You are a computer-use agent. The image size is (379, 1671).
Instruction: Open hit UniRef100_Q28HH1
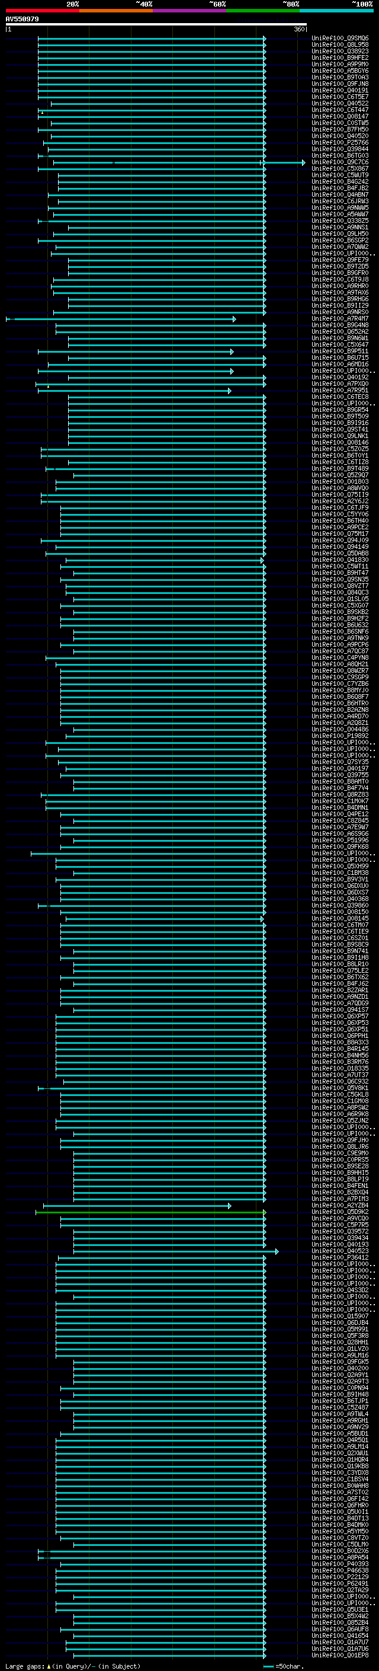coord(340,1343)
